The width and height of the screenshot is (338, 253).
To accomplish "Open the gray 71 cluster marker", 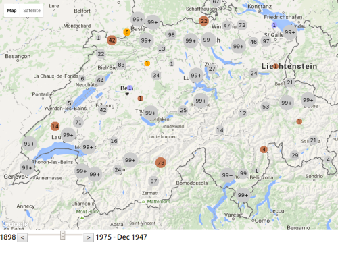I will tap(78, 123).
